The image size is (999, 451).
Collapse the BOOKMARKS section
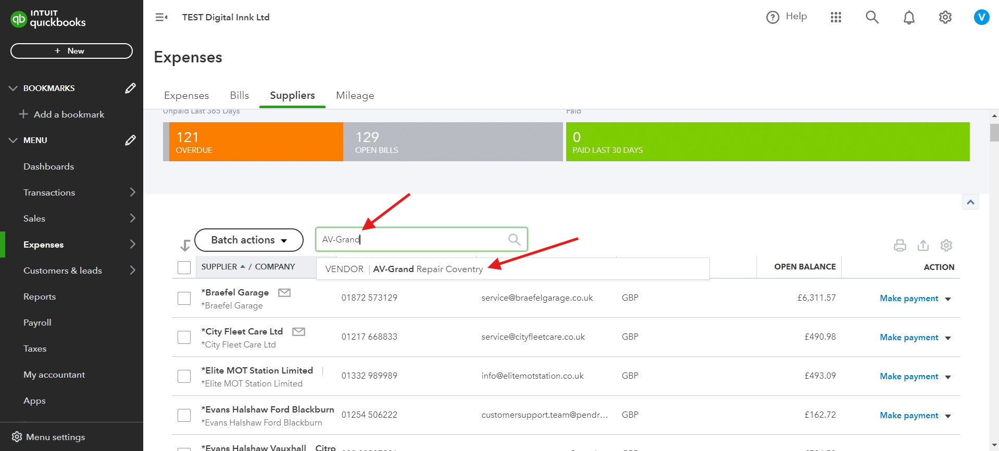click(13, 88)
